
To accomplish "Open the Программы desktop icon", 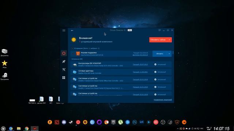I will click(4, 76).
